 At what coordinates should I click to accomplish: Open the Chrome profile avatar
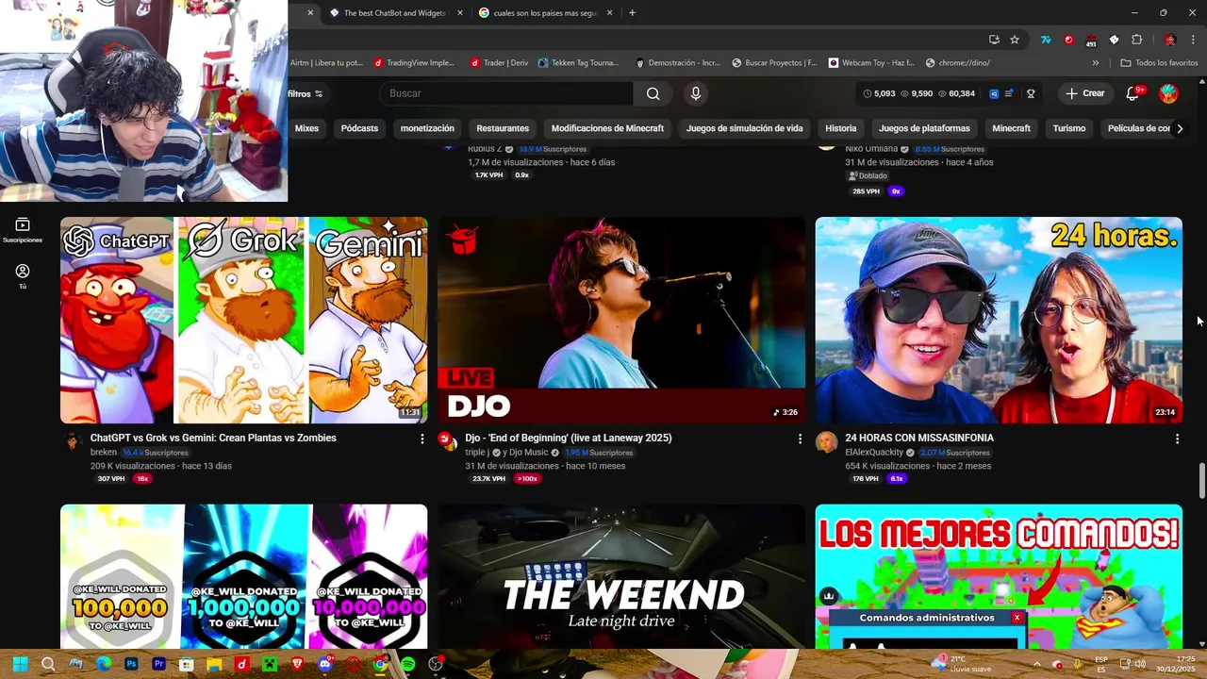click(1170, 40)
